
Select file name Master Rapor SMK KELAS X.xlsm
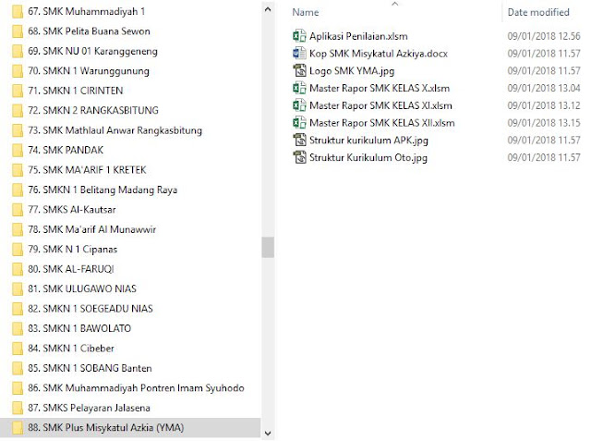coord(380,88)
